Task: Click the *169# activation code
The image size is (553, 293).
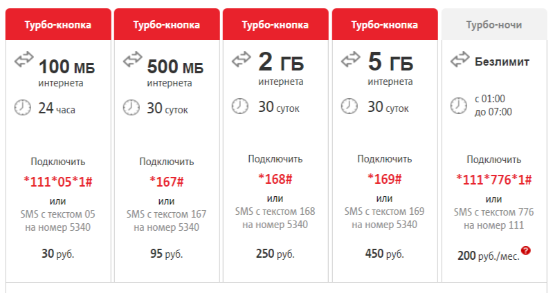Action: click(384, 179)
